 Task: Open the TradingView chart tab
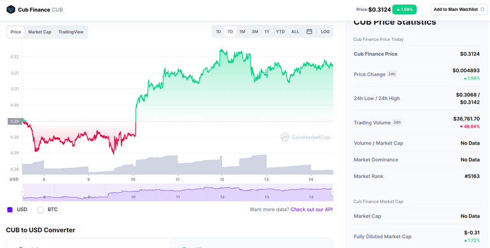71,32
